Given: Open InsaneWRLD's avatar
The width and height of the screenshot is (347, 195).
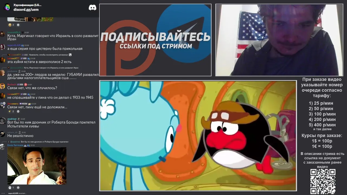Looking at the screenshot, I should [2, 34].
